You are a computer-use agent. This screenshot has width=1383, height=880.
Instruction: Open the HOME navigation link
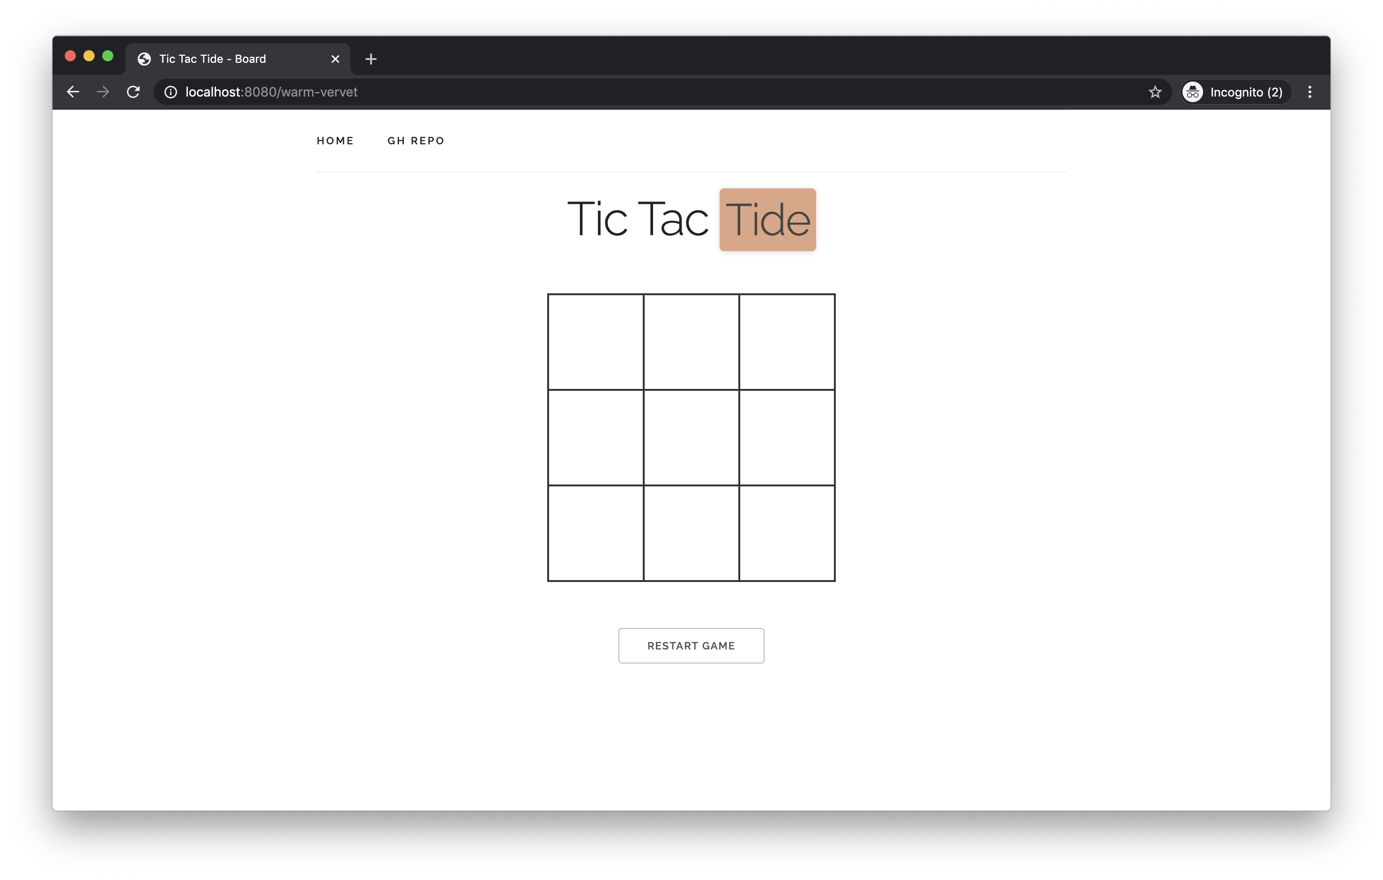tap(335, 141)
